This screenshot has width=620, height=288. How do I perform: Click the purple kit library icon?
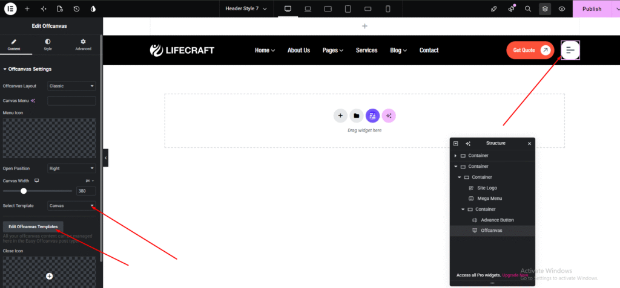(x=372, y=115)
